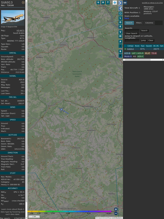Toggle the F map button
The image size is (164, 219).
(120, 56)
